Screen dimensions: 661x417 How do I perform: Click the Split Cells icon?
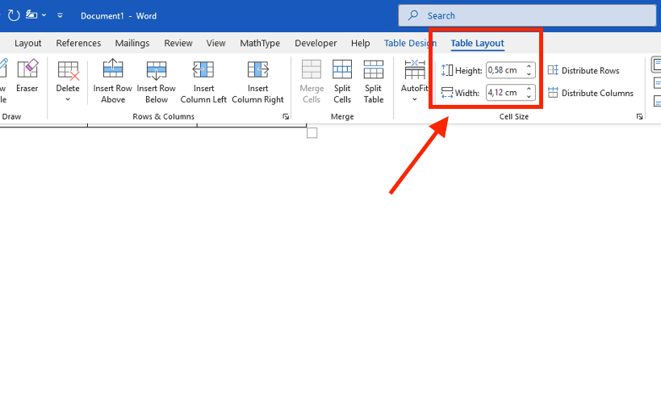click(x=342, y=69)
